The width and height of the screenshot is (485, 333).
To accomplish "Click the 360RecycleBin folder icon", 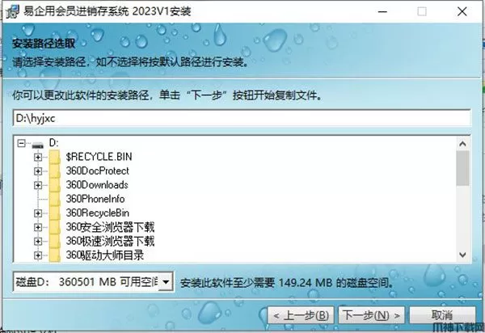I will [x=55, y=213].
